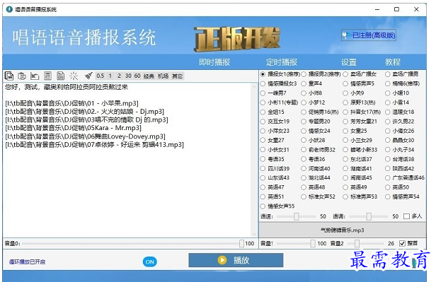
Task: Click the import arrow toolbar icon
Action: point(35,76)
